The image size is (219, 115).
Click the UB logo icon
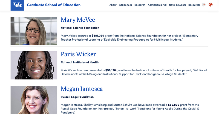pos(17,5)
